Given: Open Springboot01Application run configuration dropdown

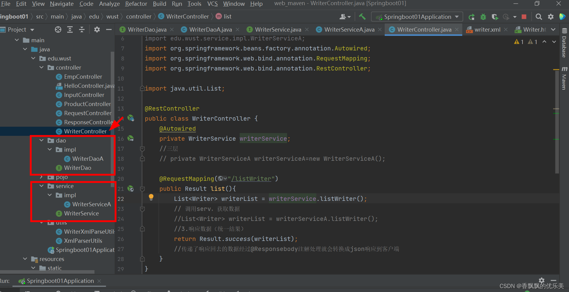Looking at the screenshot, I should pos(417,17).
